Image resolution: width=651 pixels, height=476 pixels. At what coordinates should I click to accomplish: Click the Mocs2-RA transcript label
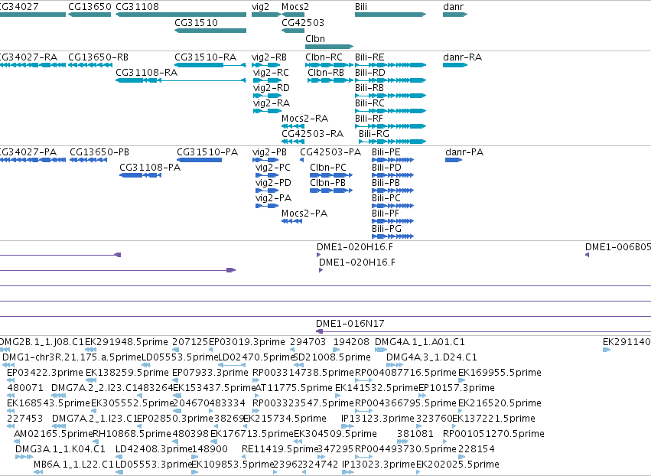click(304, 119)
